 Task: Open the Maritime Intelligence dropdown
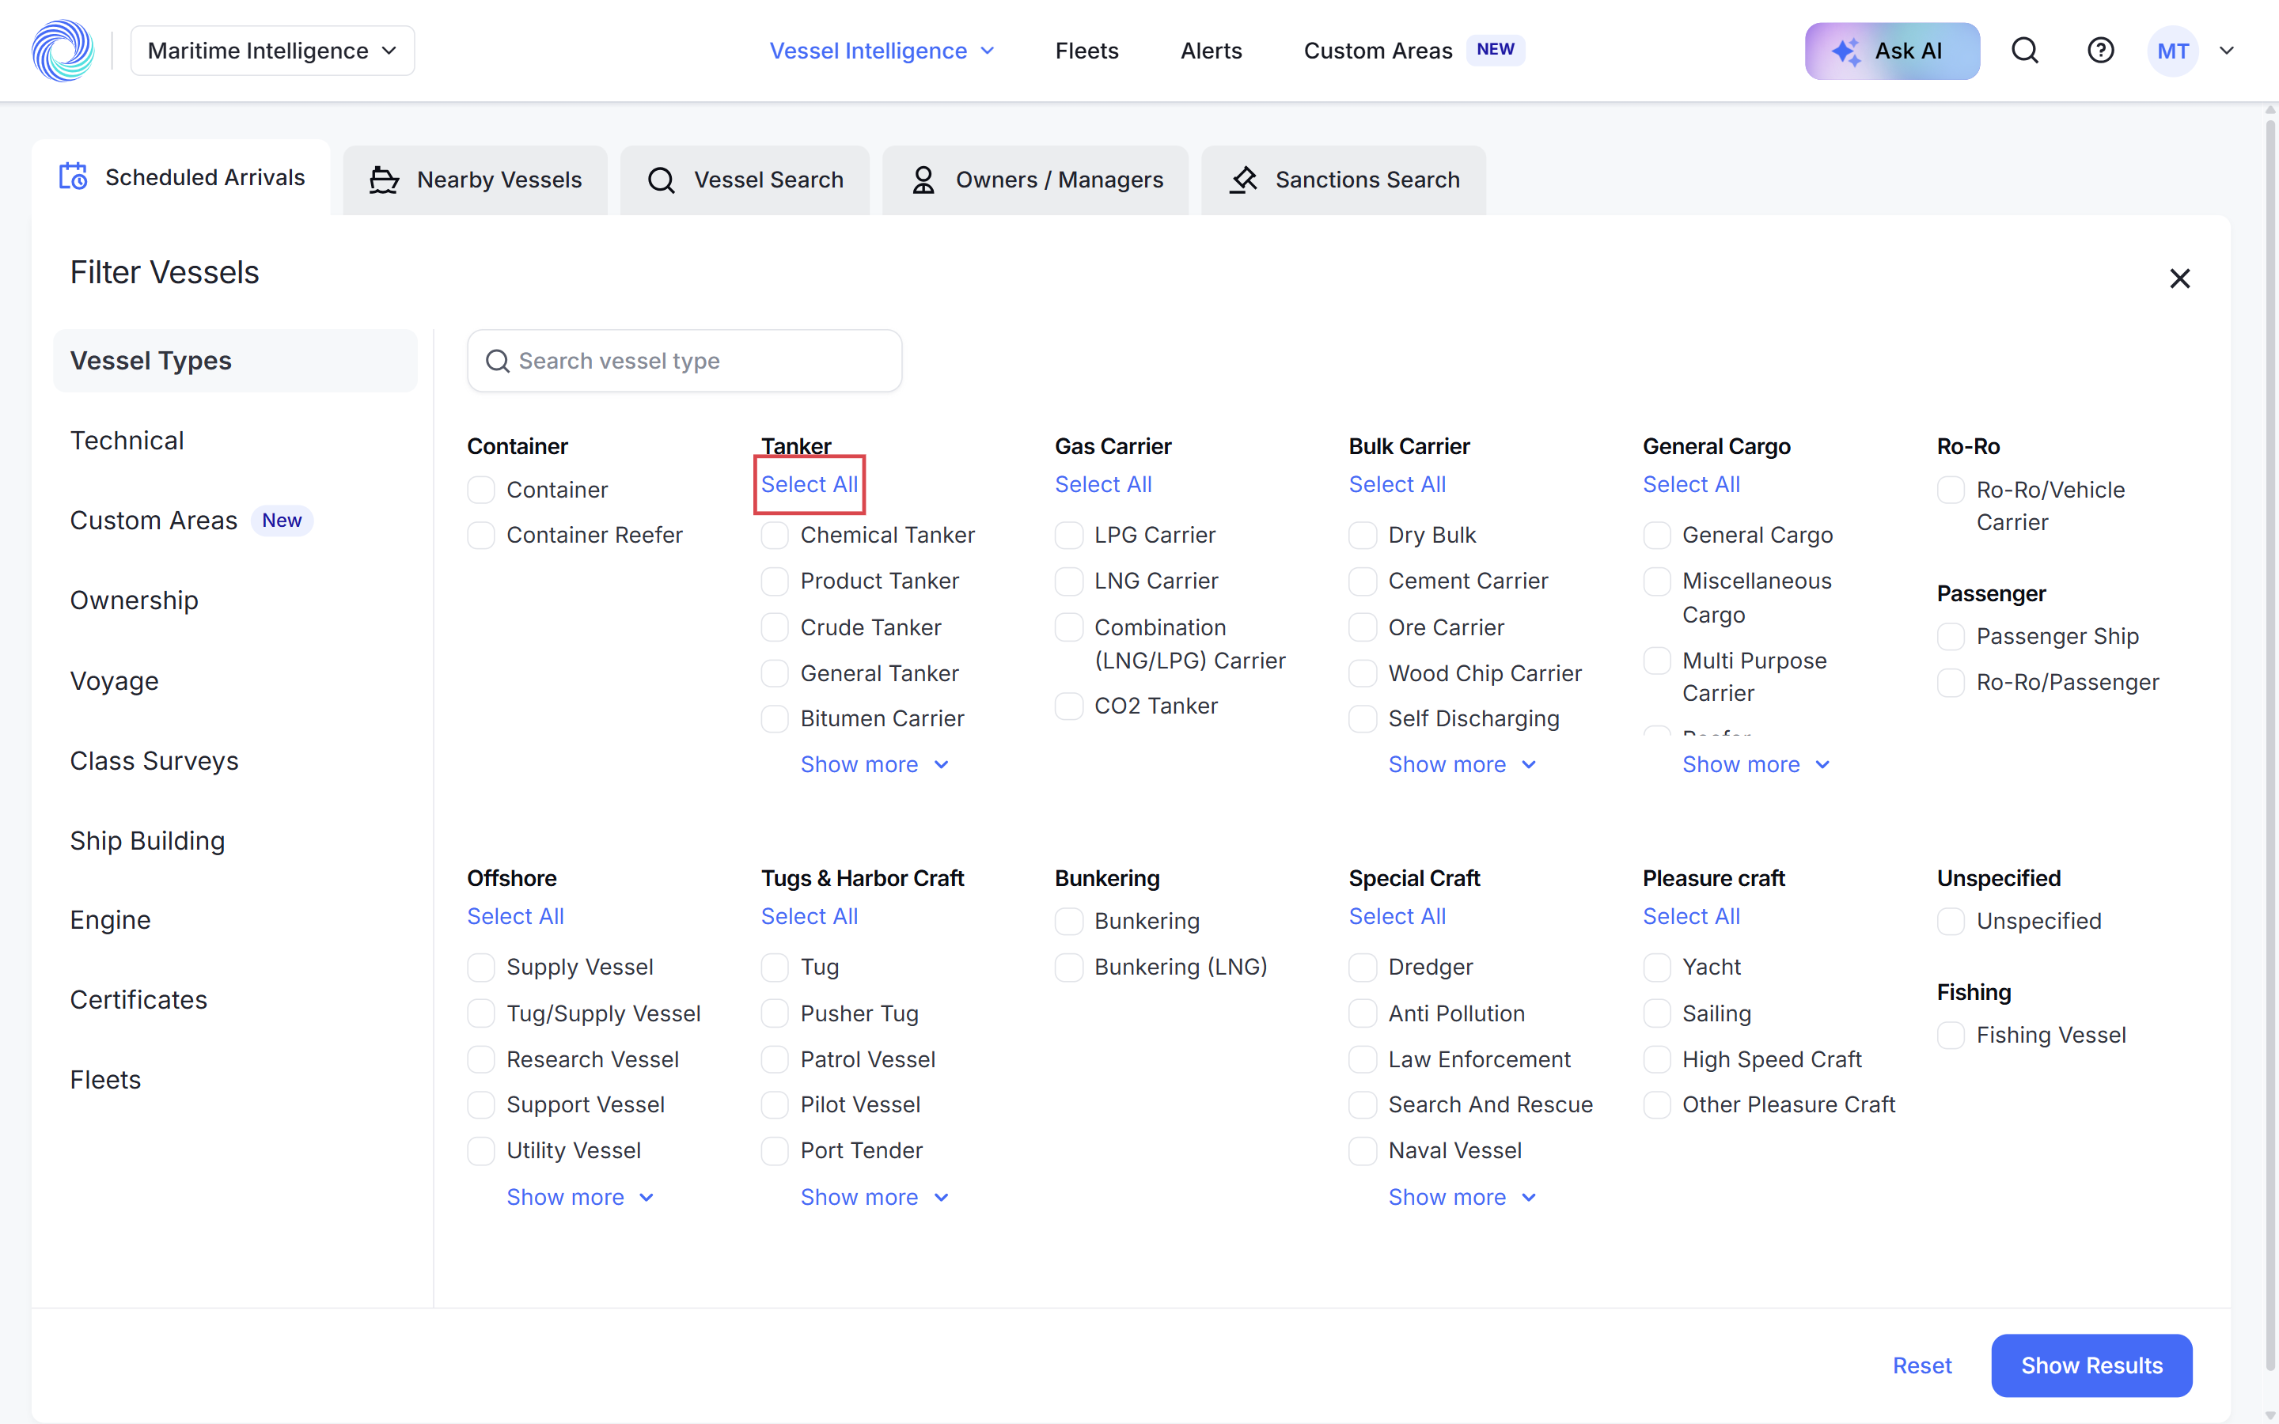(272, 51)
